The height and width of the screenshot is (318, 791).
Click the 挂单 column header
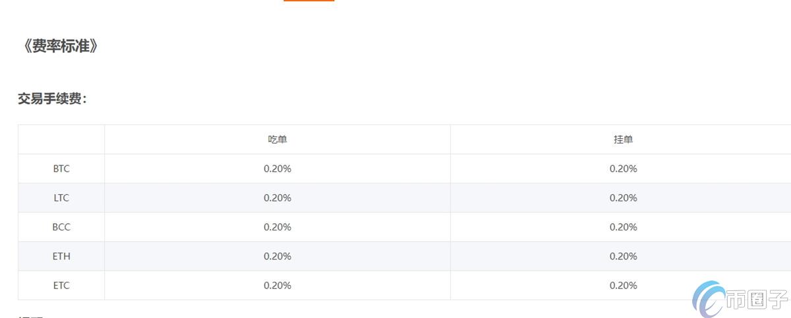623,140
